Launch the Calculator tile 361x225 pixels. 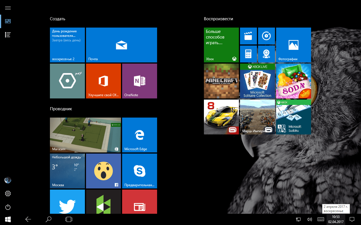pos(248,54)
